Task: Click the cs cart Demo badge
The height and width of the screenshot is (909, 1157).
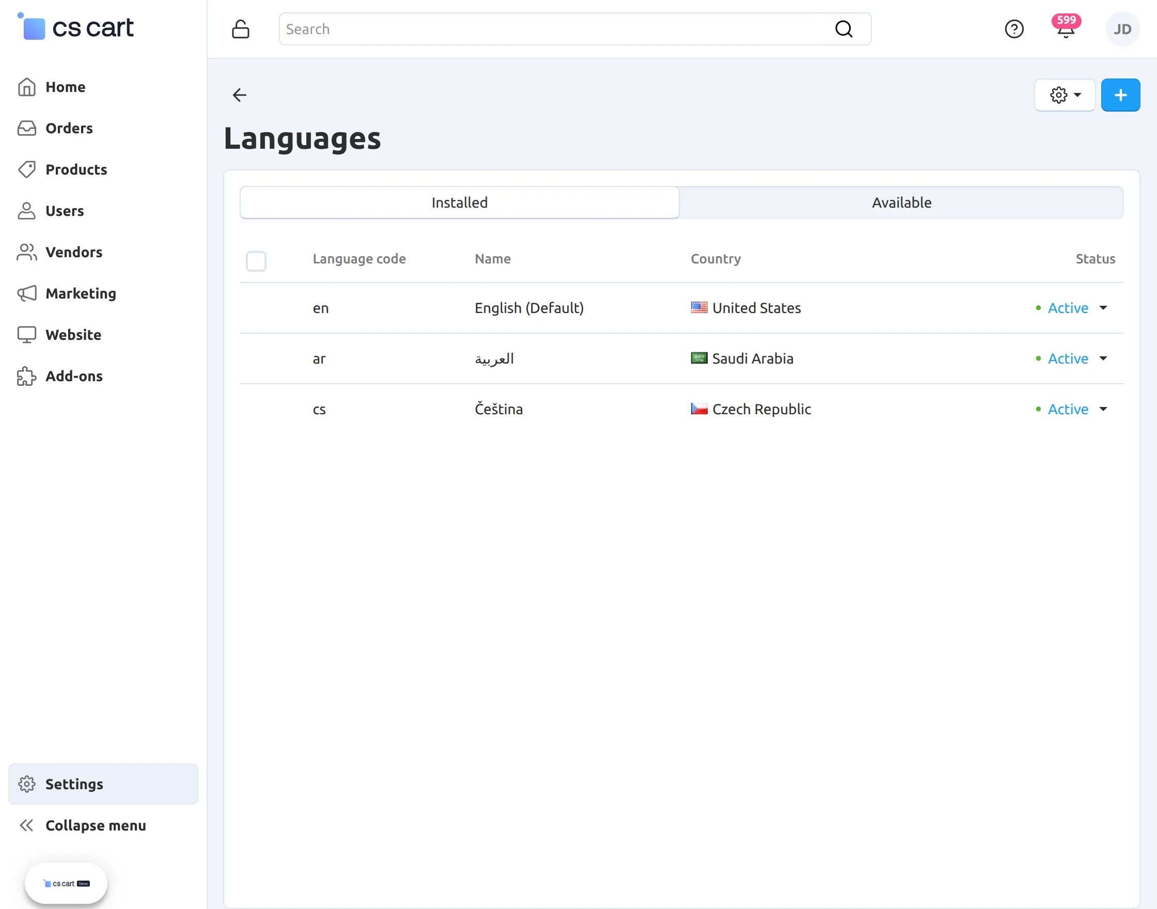Action: (67, 884)
